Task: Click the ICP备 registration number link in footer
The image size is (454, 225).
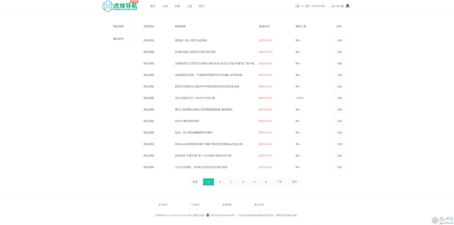Action: tap(223, 215)
